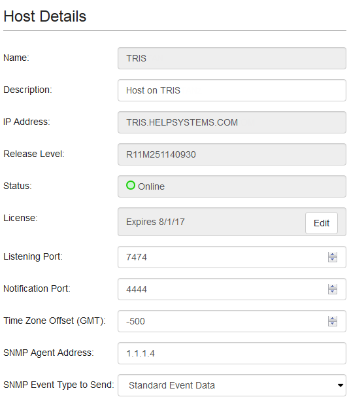This screenshot has width=349, height=399.
Task: Raise the Time Zone Offset using up arrow
Action: coord(333,319)
